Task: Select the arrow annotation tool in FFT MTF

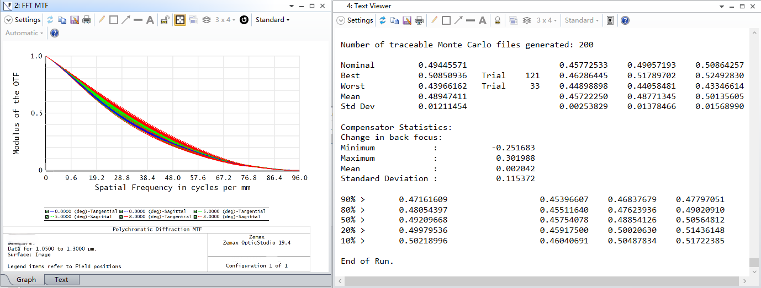Action: coord(126,20)
